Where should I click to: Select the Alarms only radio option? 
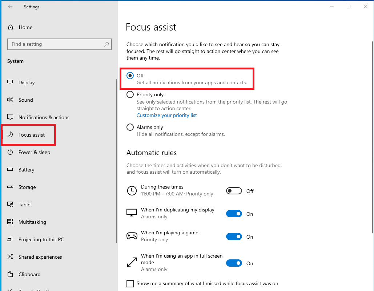pyautogui.click(x=130, y=127)
